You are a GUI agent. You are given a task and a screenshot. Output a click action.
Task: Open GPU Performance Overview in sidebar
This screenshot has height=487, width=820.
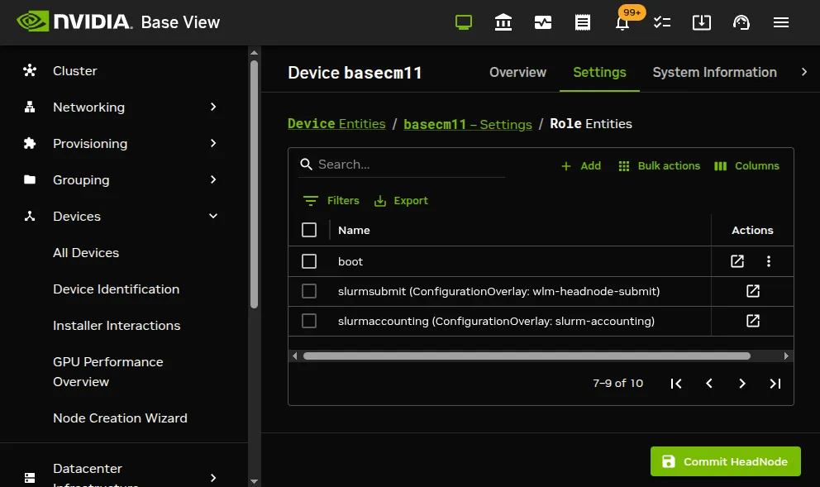tap(107, 371)
